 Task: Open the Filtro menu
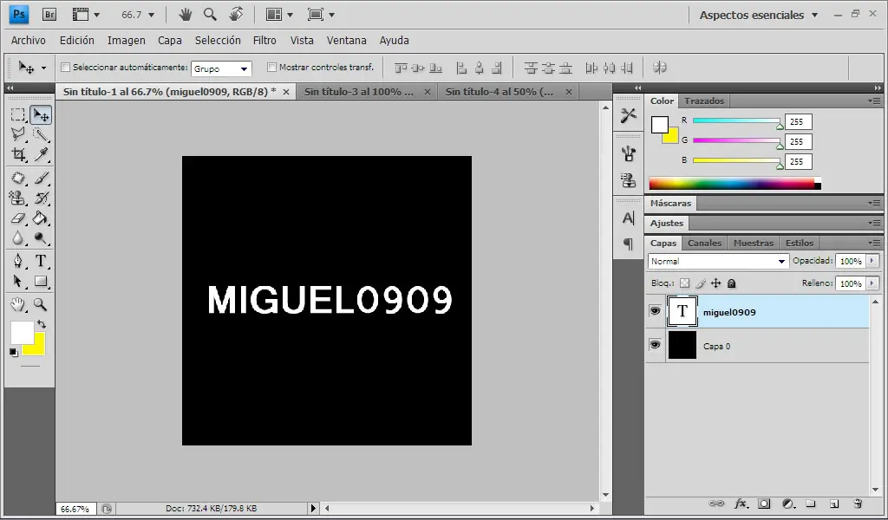[264, 40]
